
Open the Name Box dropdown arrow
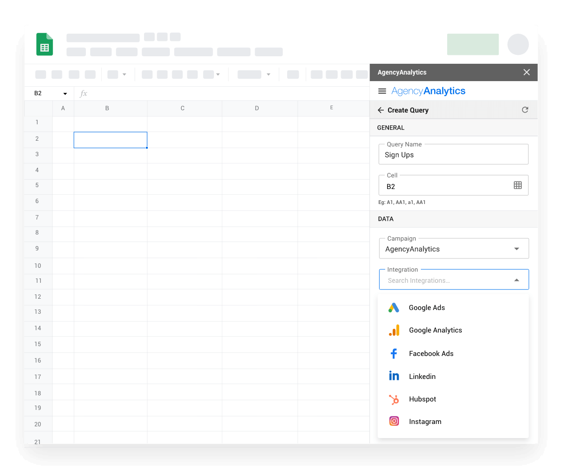(x=65, y=93)
